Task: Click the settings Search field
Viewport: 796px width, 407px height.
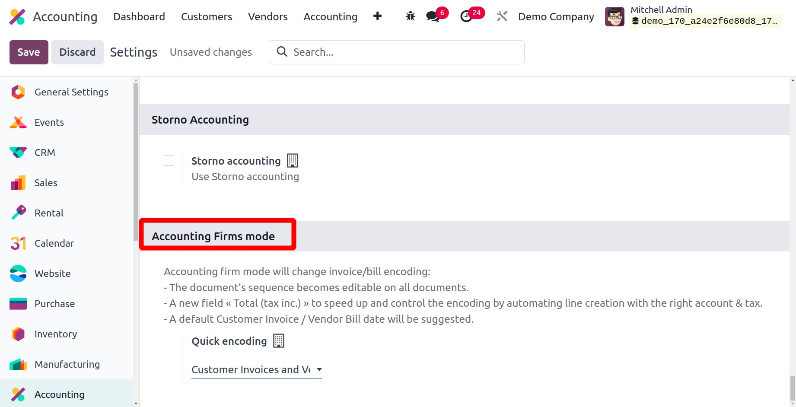Action: tap(402, 52)
